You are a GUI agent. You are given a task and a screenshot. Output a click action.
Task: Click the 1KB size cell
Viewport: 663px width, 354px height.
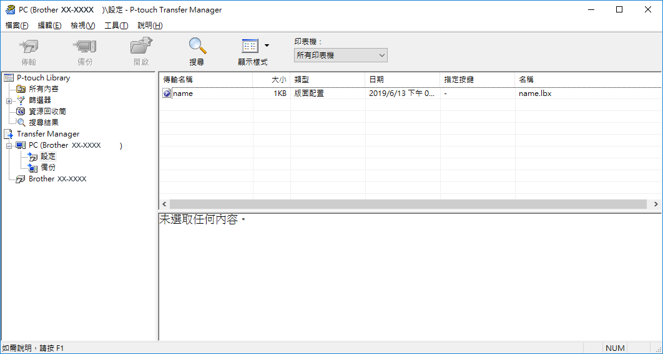pos(279,93)
